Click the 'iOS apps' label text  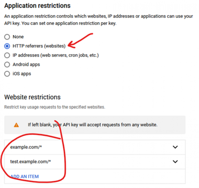(x=22, y=74)
